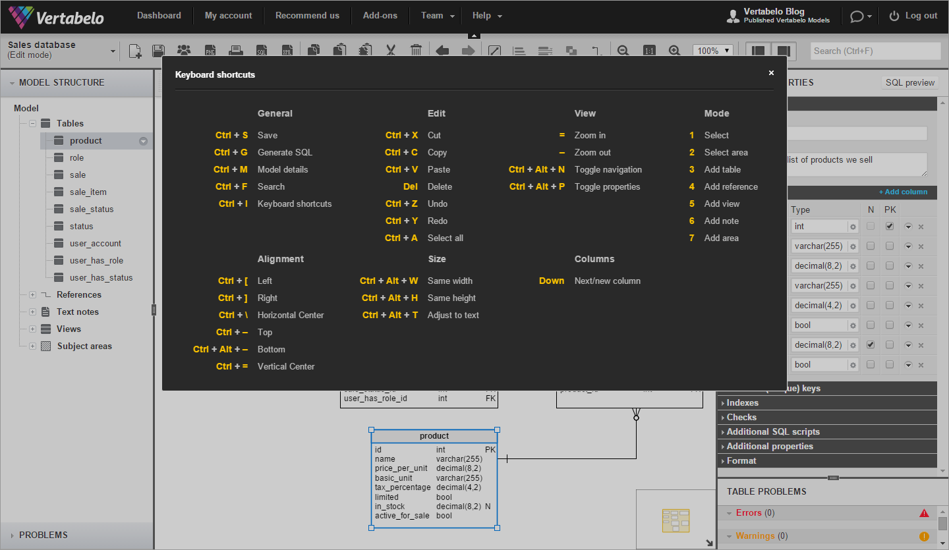Screen dimensions: 949x550
Task: Click the undo left arrow icon
Action: click(442, 51)
